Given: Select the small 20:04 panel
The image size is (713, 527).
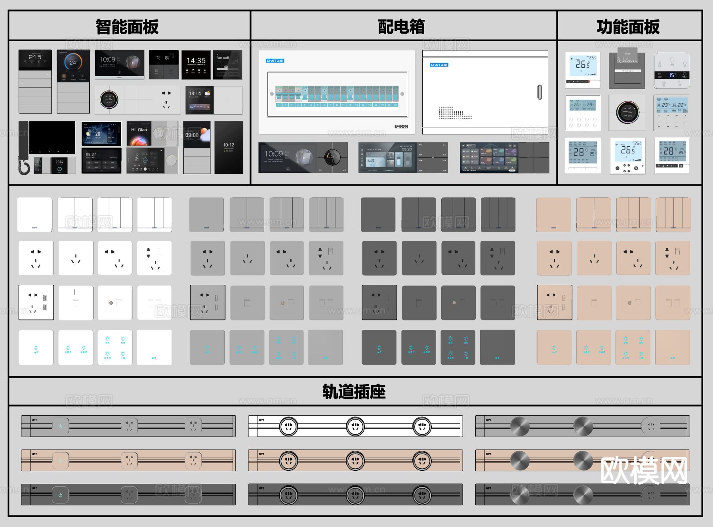Looking at the screenshot, I should [x=64, y=165].
